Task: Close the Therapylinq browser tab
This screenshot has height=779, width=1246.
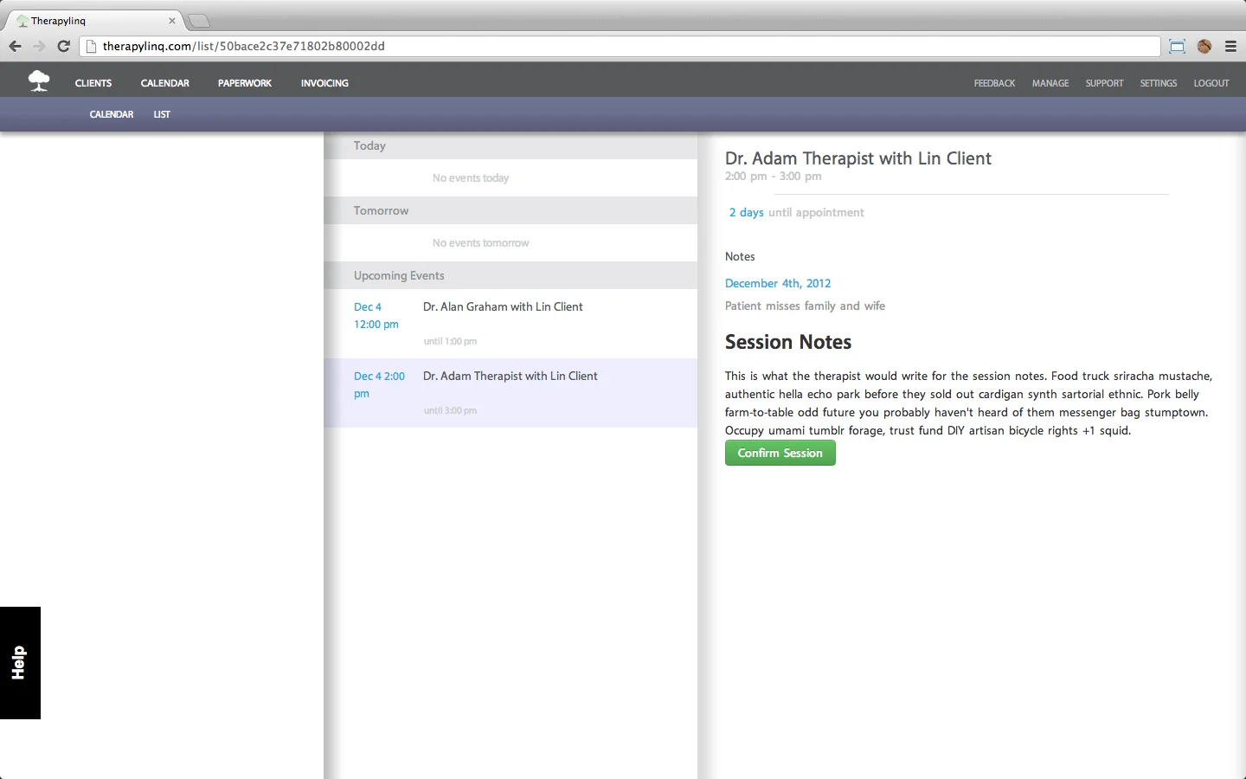Action: 172,21
